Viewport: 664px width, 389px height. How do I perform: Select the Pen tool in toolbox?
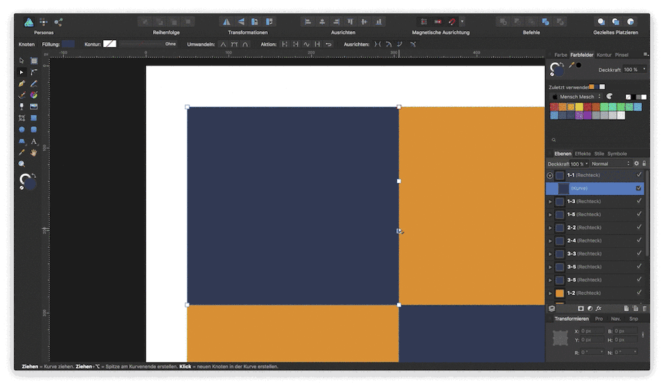(x=21, y=83)
